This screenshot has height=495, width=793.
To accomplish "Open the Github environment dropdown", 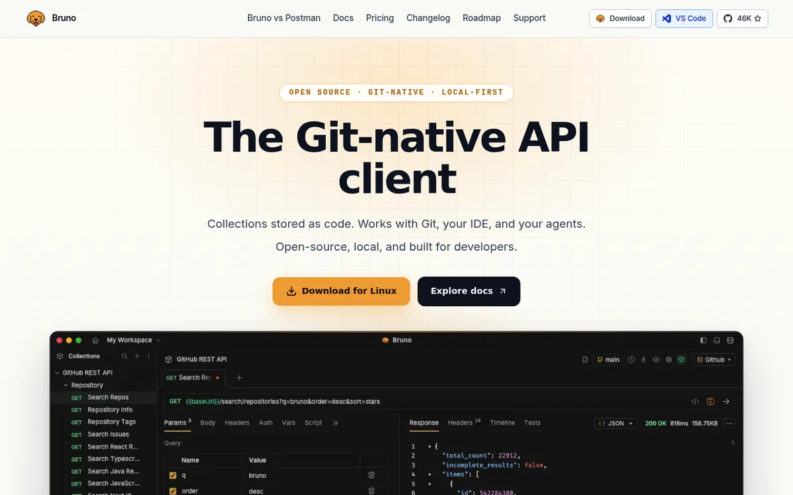I will 714,360.
